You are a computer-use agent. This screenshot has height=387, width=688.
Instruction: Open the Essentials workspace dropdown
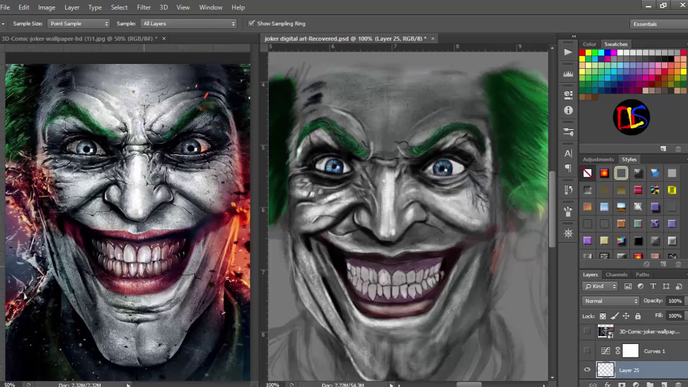(658, 24)
